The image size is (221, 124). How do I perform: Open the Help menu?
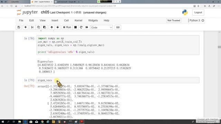pyautogui.click(x=106, y=21)
